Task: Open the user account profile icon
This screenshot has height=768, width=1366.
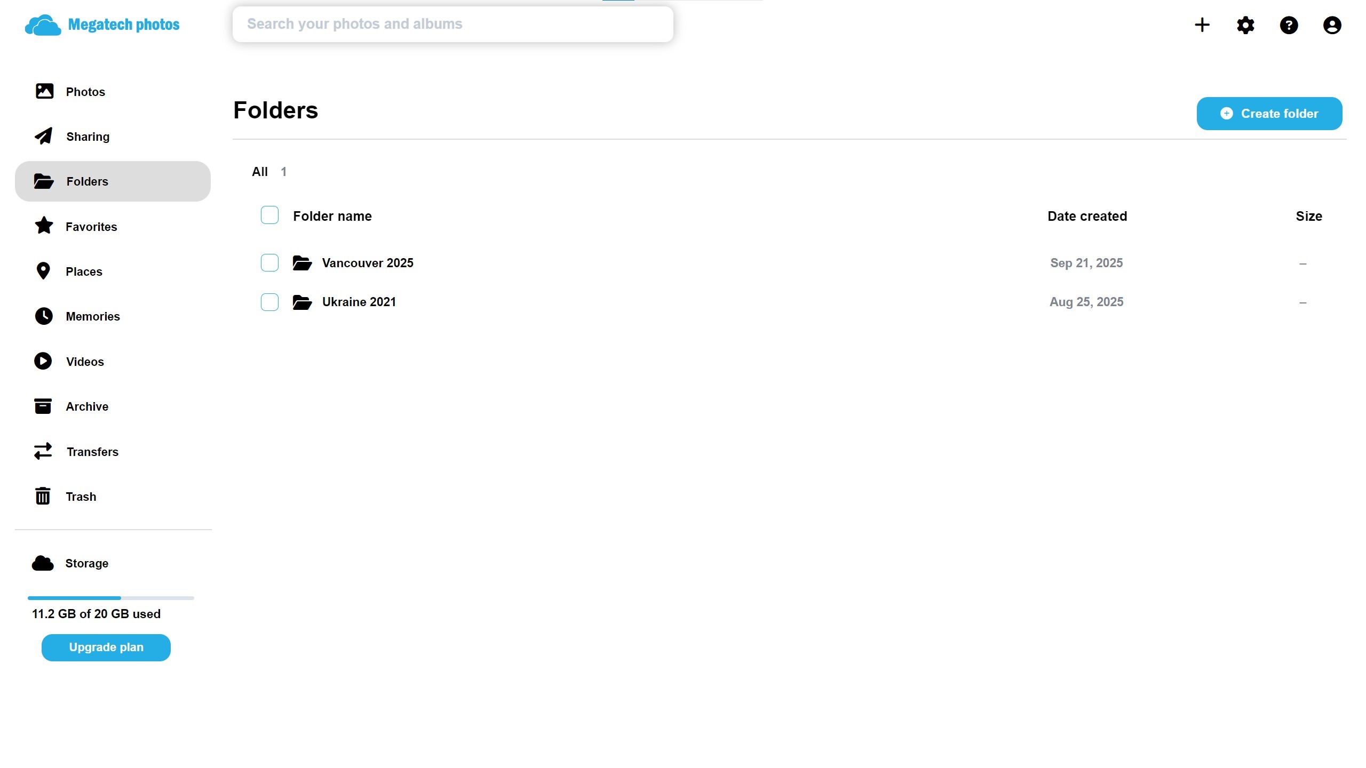Action: click(1332, 25)
